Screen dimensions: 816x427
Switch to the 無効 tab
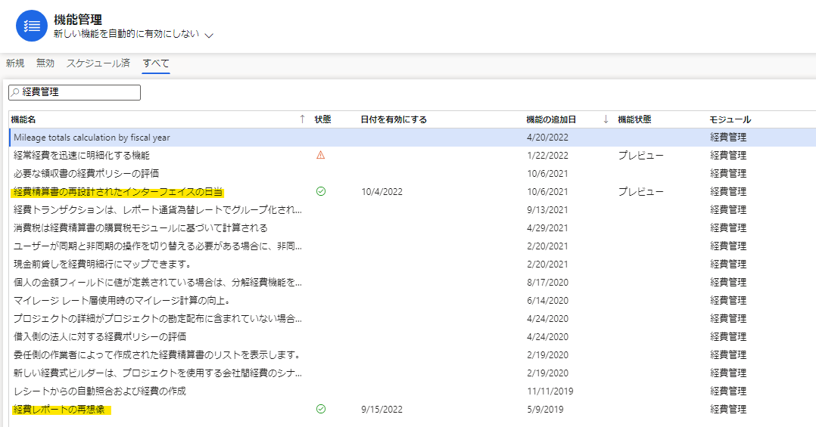[x=45, y=63]
